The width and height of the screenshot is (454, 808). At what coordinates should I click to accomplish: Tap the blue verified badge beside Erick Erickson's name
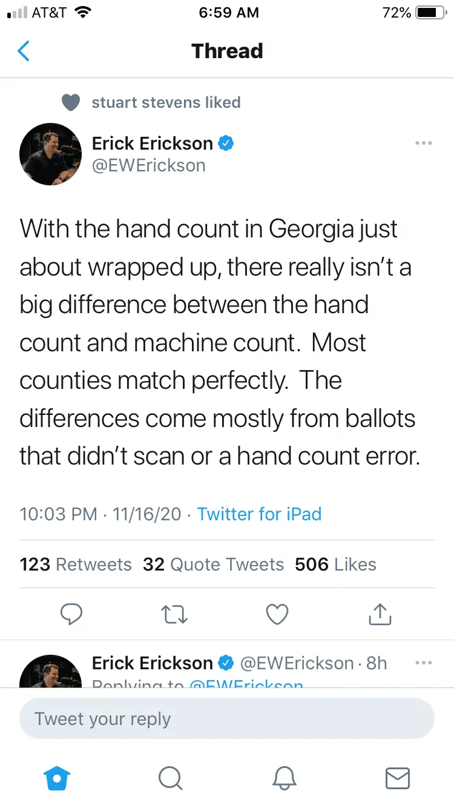(x=226, y=144)
